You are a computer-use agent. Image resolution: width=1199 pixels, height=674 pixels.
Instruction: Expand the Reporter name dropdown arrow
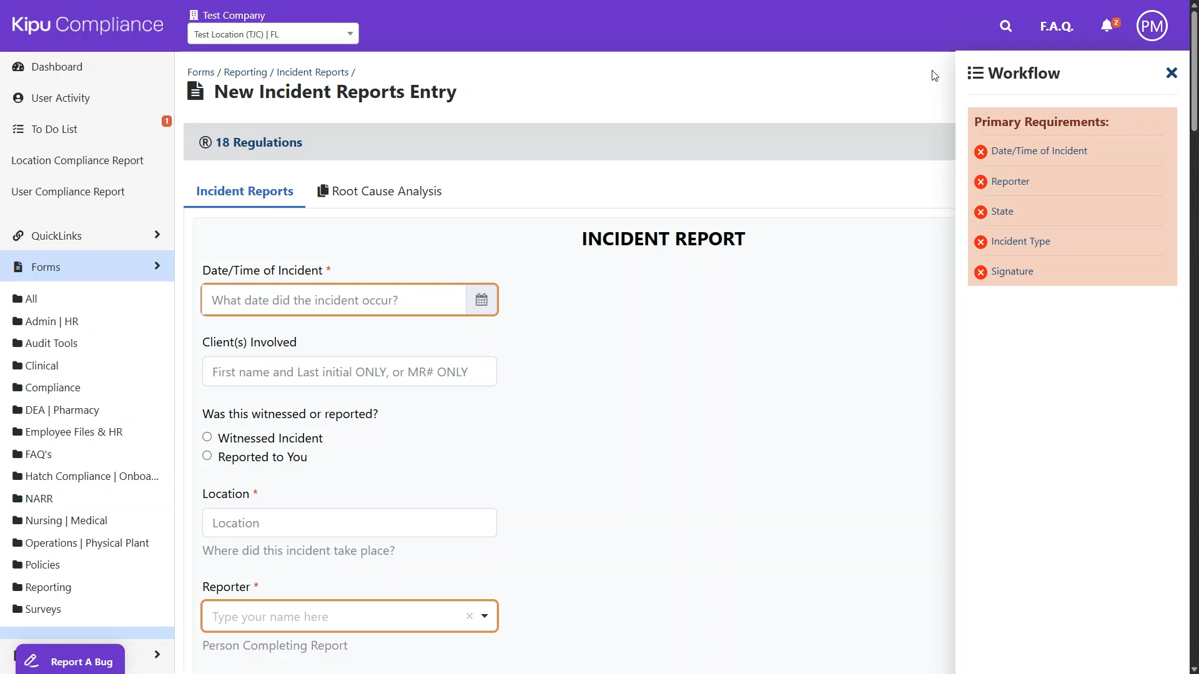pyautogui.click(x=485, y=617)
